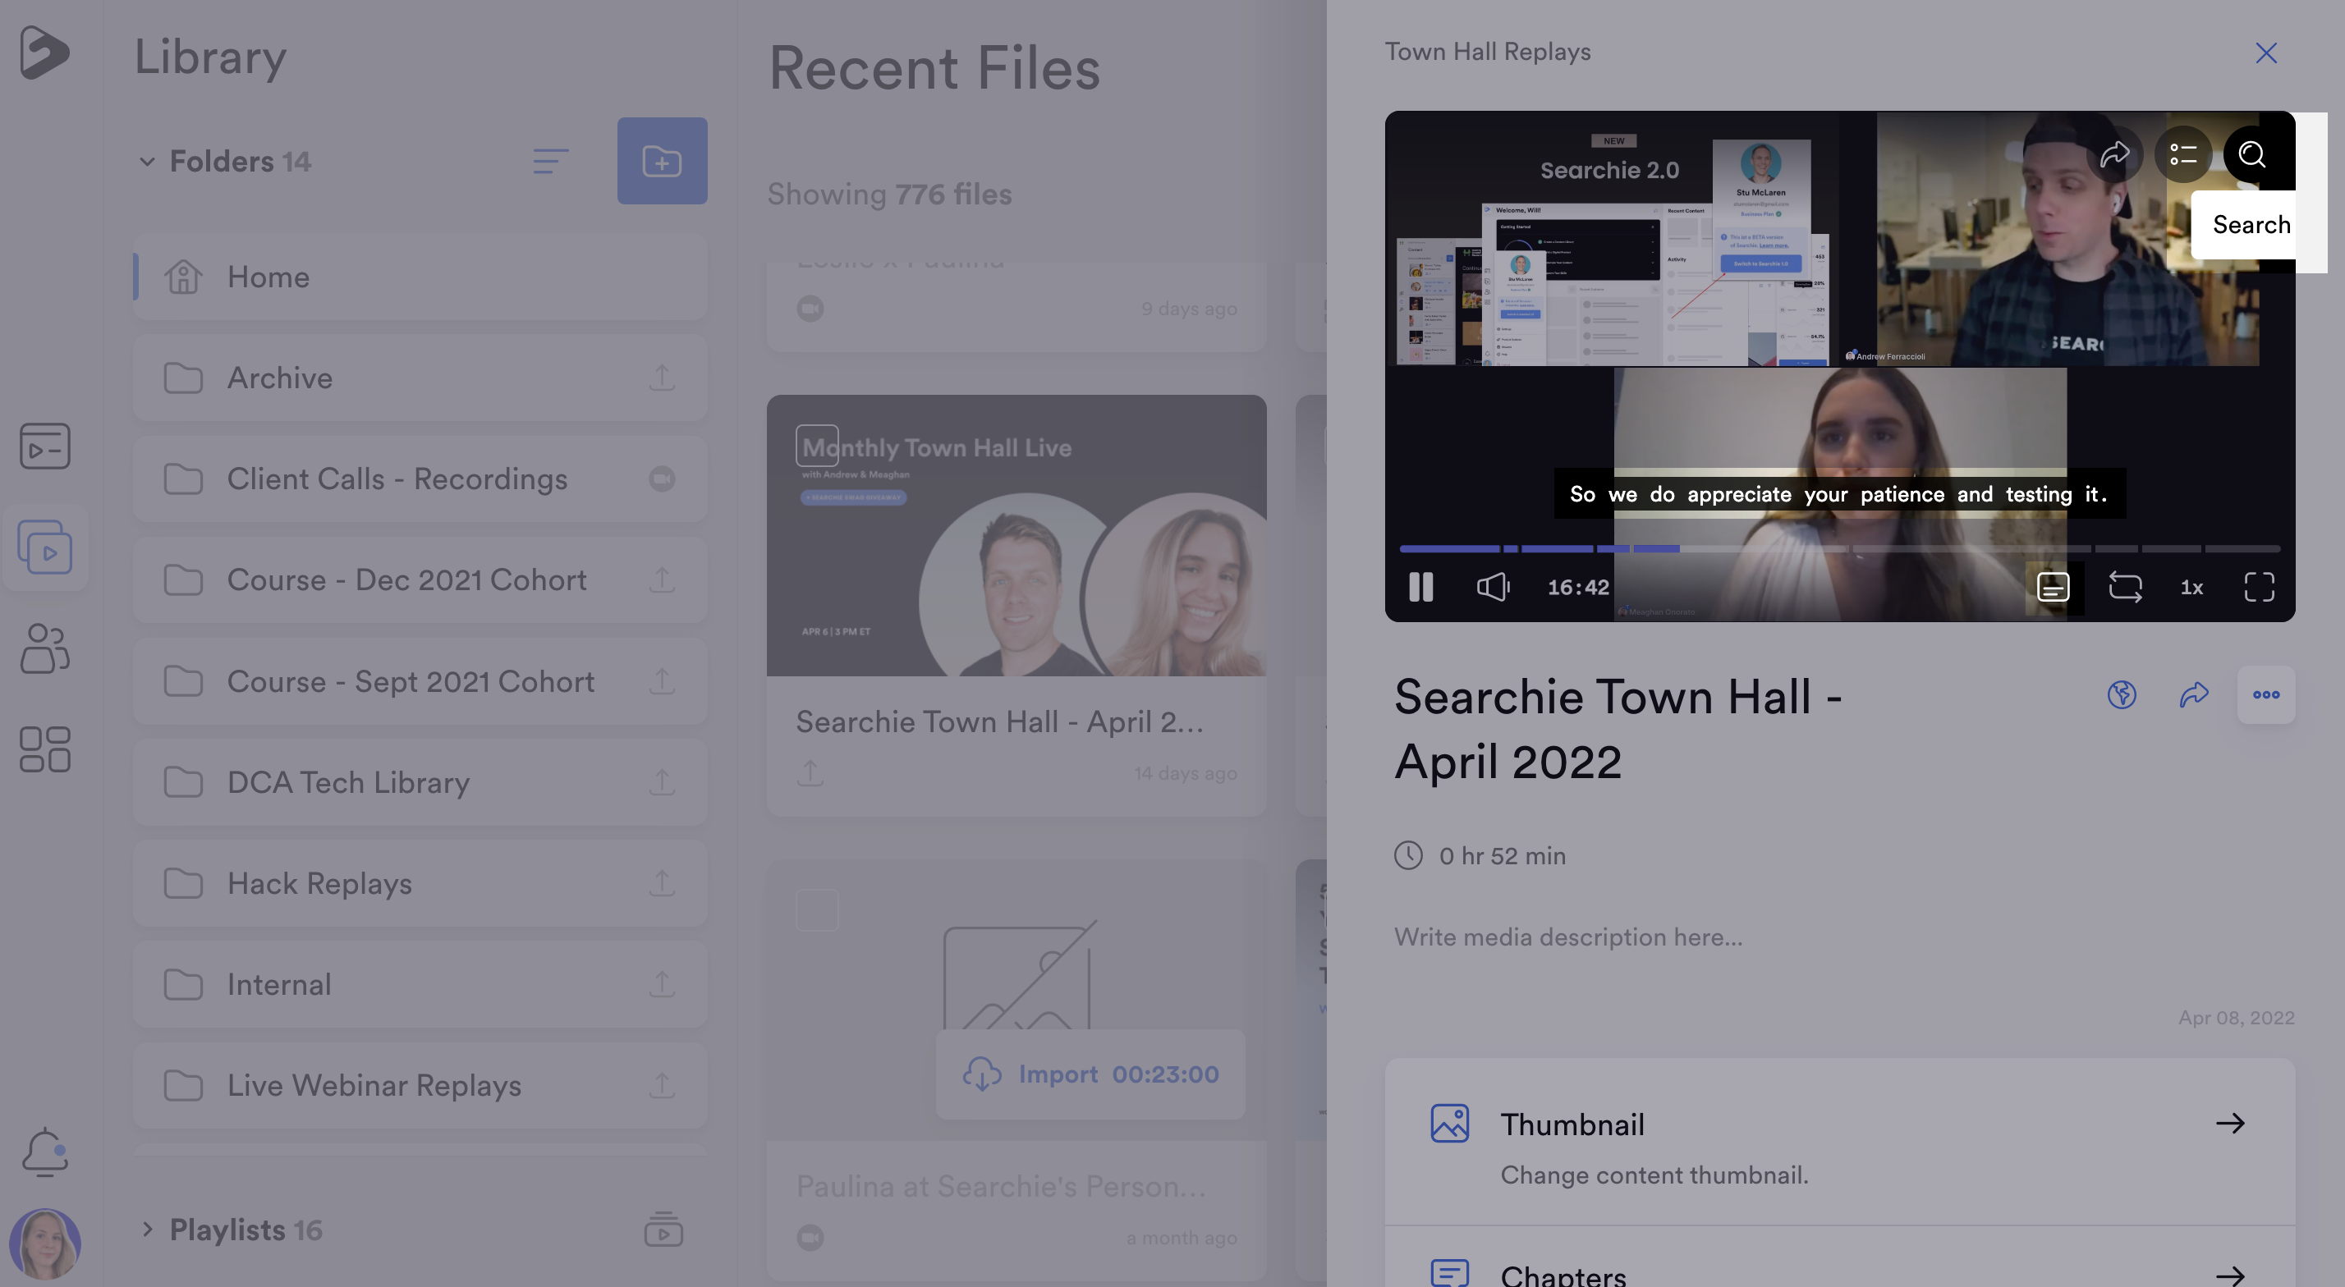2345x1287 pixels.
Task: Select Home in the Library
Action: pyautogui.click(x=420, y=277)
